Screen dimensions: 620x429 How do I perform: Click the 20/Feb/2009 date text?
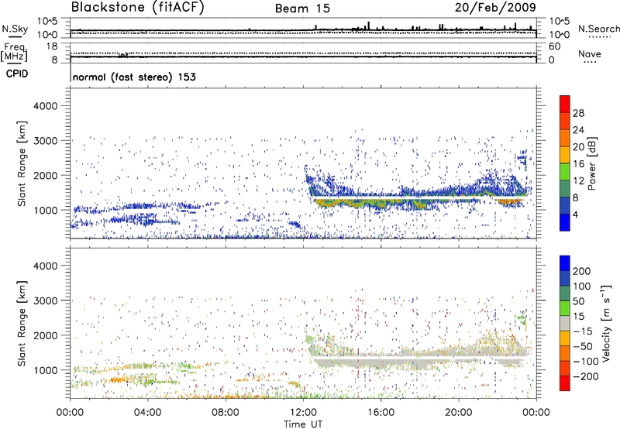[495, 8]
